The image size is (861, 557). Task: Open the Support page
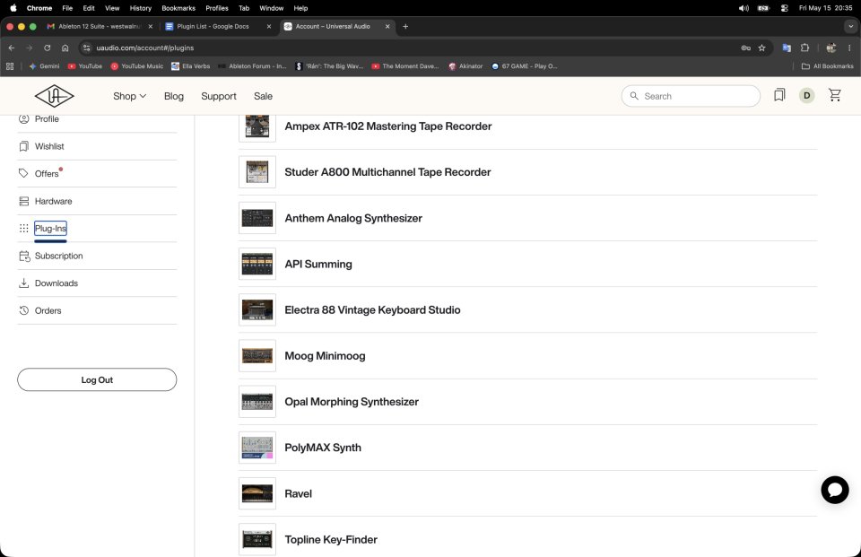[219, 96]
